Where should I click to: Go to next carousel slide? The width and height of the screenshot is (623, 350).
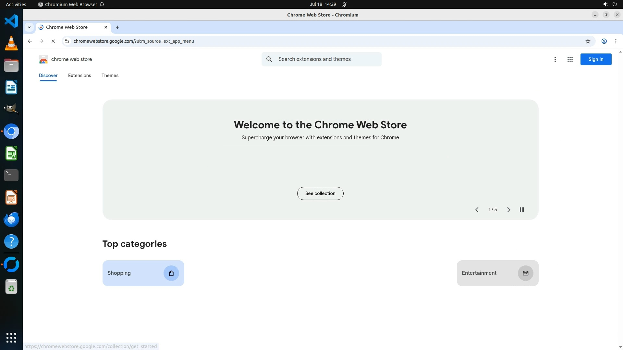[508, 210]
